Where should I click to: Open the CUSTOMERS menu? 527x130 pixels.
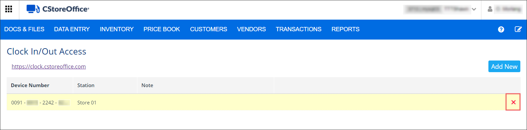click(209, 29)
